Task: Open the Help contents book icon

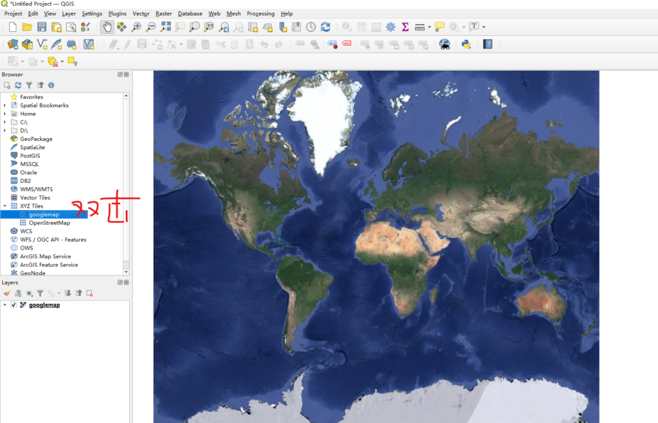Action: coord(488,44)
